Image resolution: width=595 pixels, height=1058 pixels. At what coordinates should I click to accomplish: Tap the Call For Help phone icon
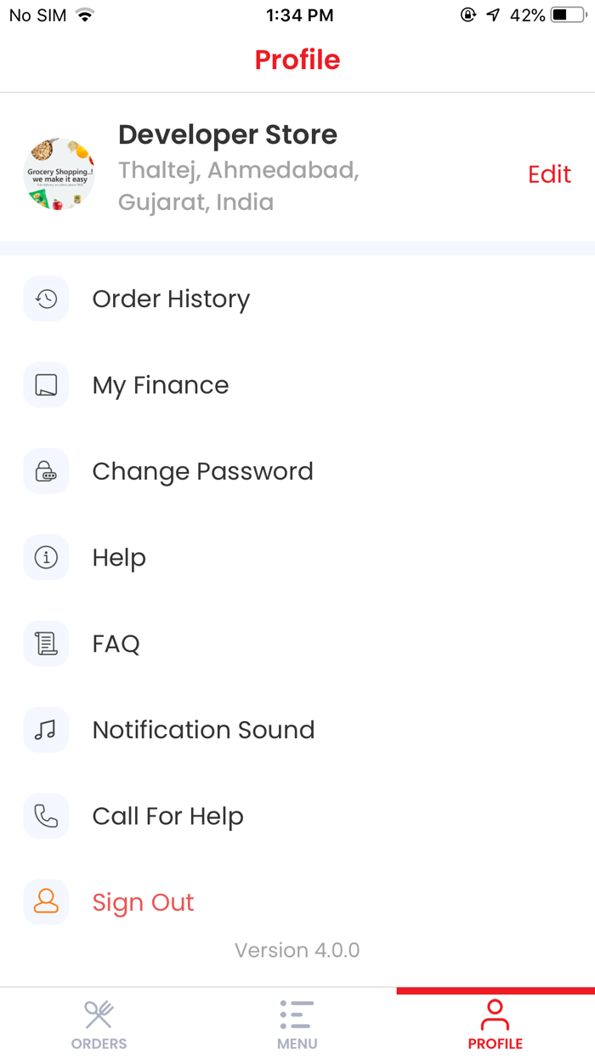coord(46,816)
